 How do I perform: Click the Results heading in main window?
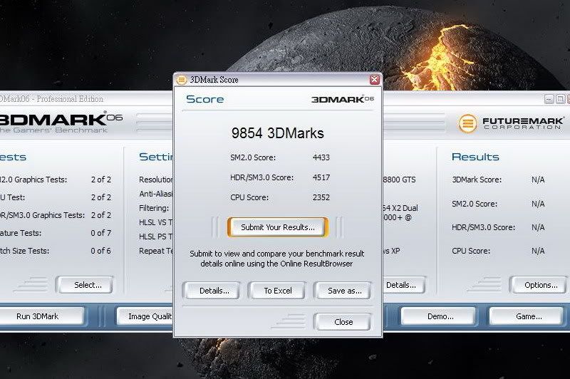(475, 157)
